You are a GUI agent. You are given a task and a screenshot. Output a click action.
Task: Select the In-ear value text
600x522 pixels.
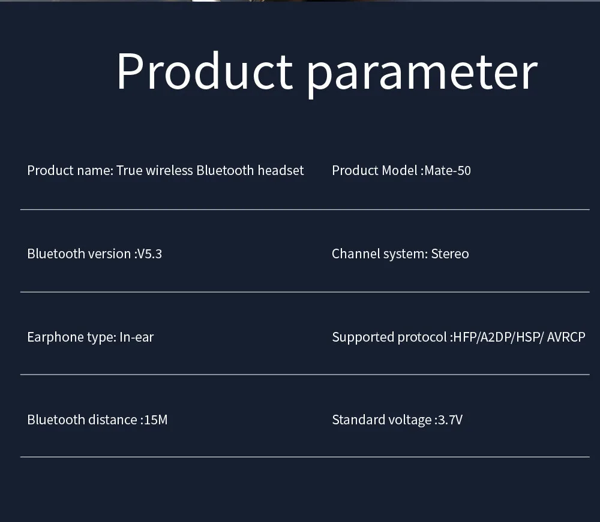pos(137,337)
